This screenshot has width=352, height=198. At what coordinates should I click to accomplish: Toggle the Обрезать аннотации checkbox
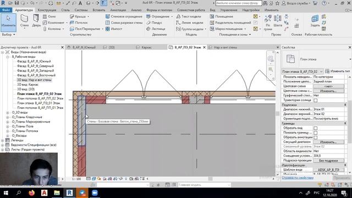(315, 137)
